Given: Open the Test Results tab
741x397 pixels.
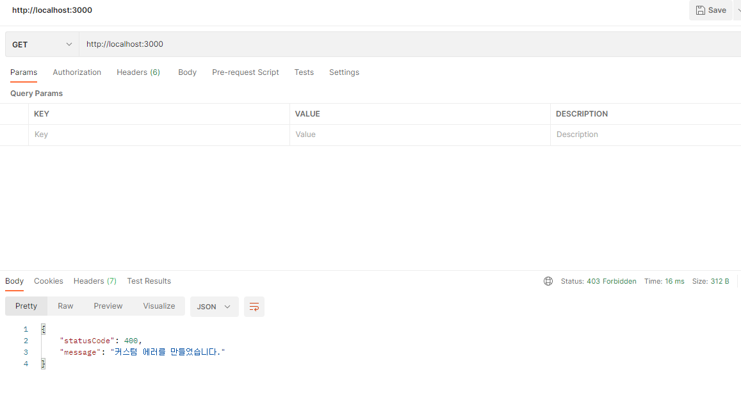Looking at the screenshot, I should pos(149,281).
